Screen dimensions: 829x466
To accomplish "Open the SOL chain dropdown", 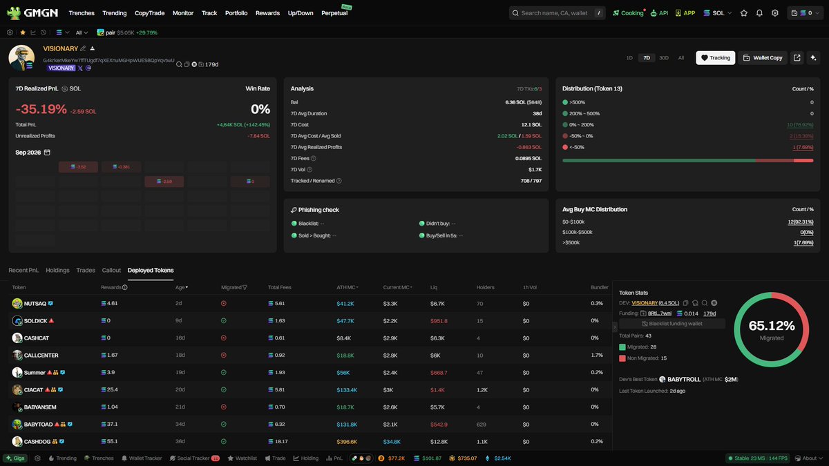I will tap(718, 13).
